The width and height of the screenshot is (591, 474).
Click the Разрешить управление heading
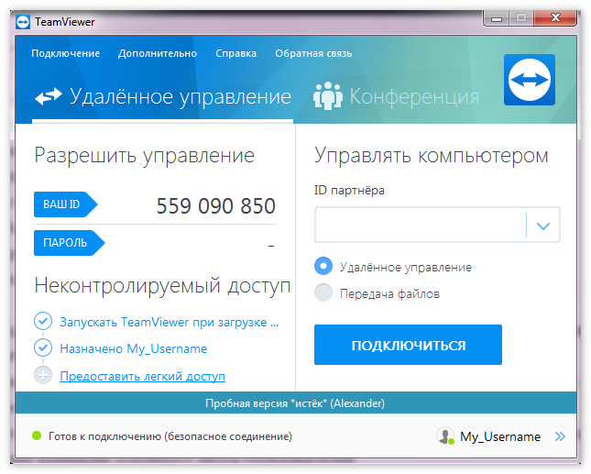[145, 156]
